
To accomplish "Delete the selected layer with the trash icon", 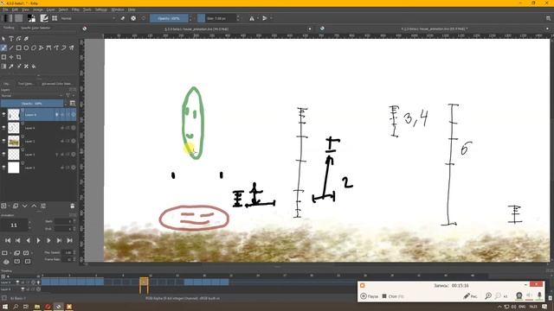I will tap(72, 206).
